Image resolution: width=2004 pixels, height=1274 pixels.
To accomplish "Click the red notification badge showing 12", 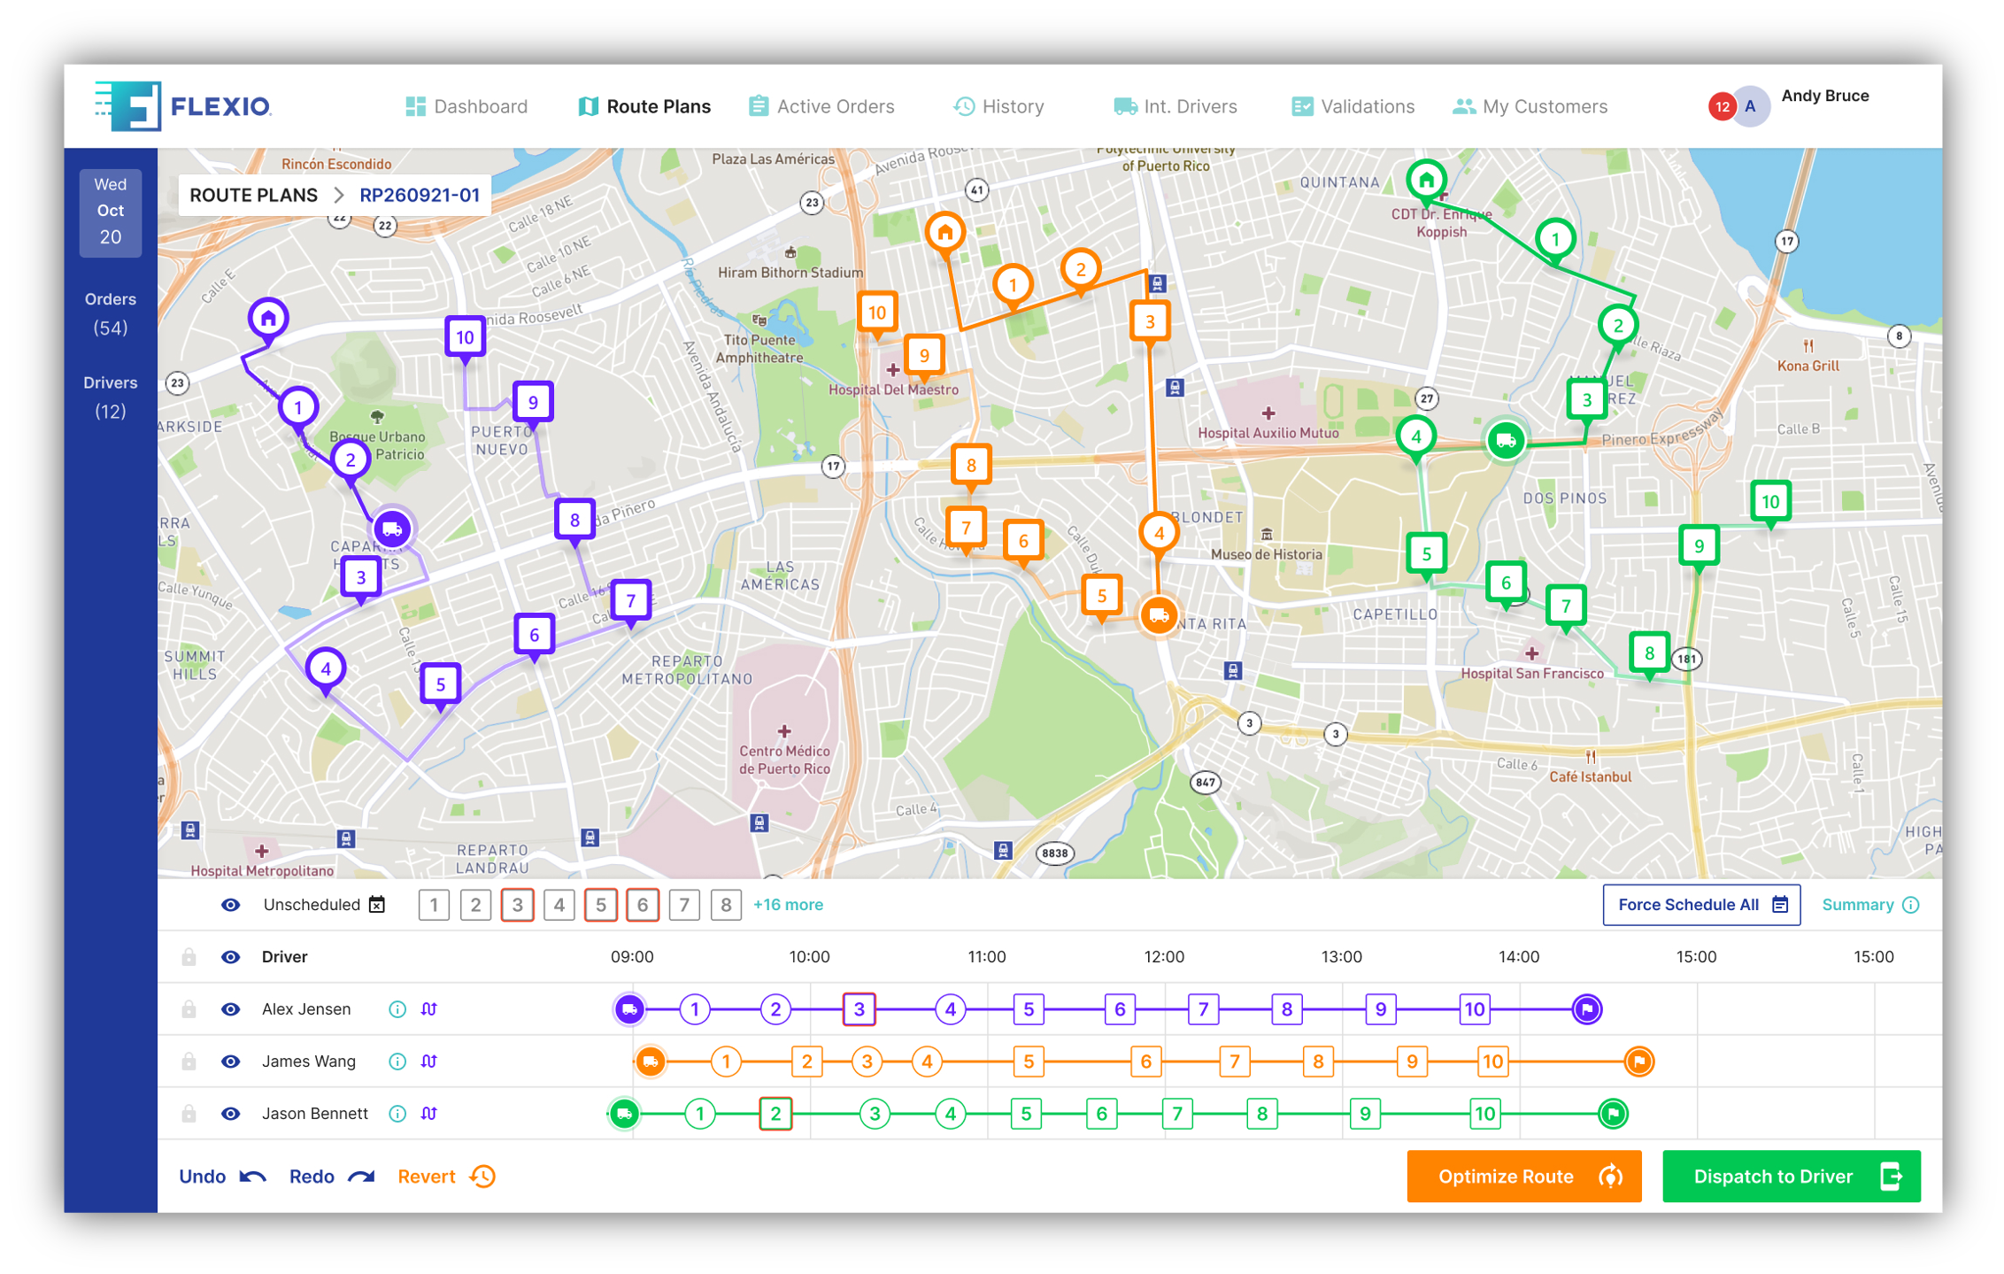I will (x=1721, y=107).
